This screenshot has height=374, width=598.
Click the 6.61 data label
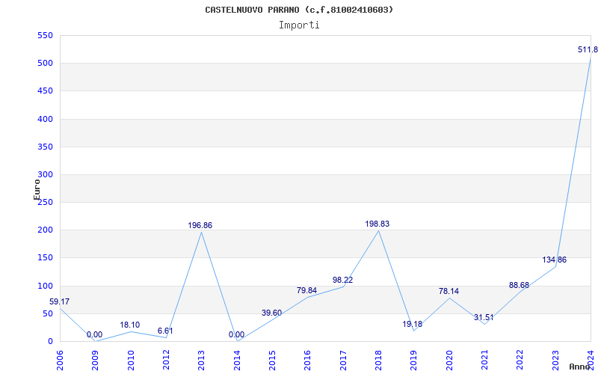coord(165,331)
